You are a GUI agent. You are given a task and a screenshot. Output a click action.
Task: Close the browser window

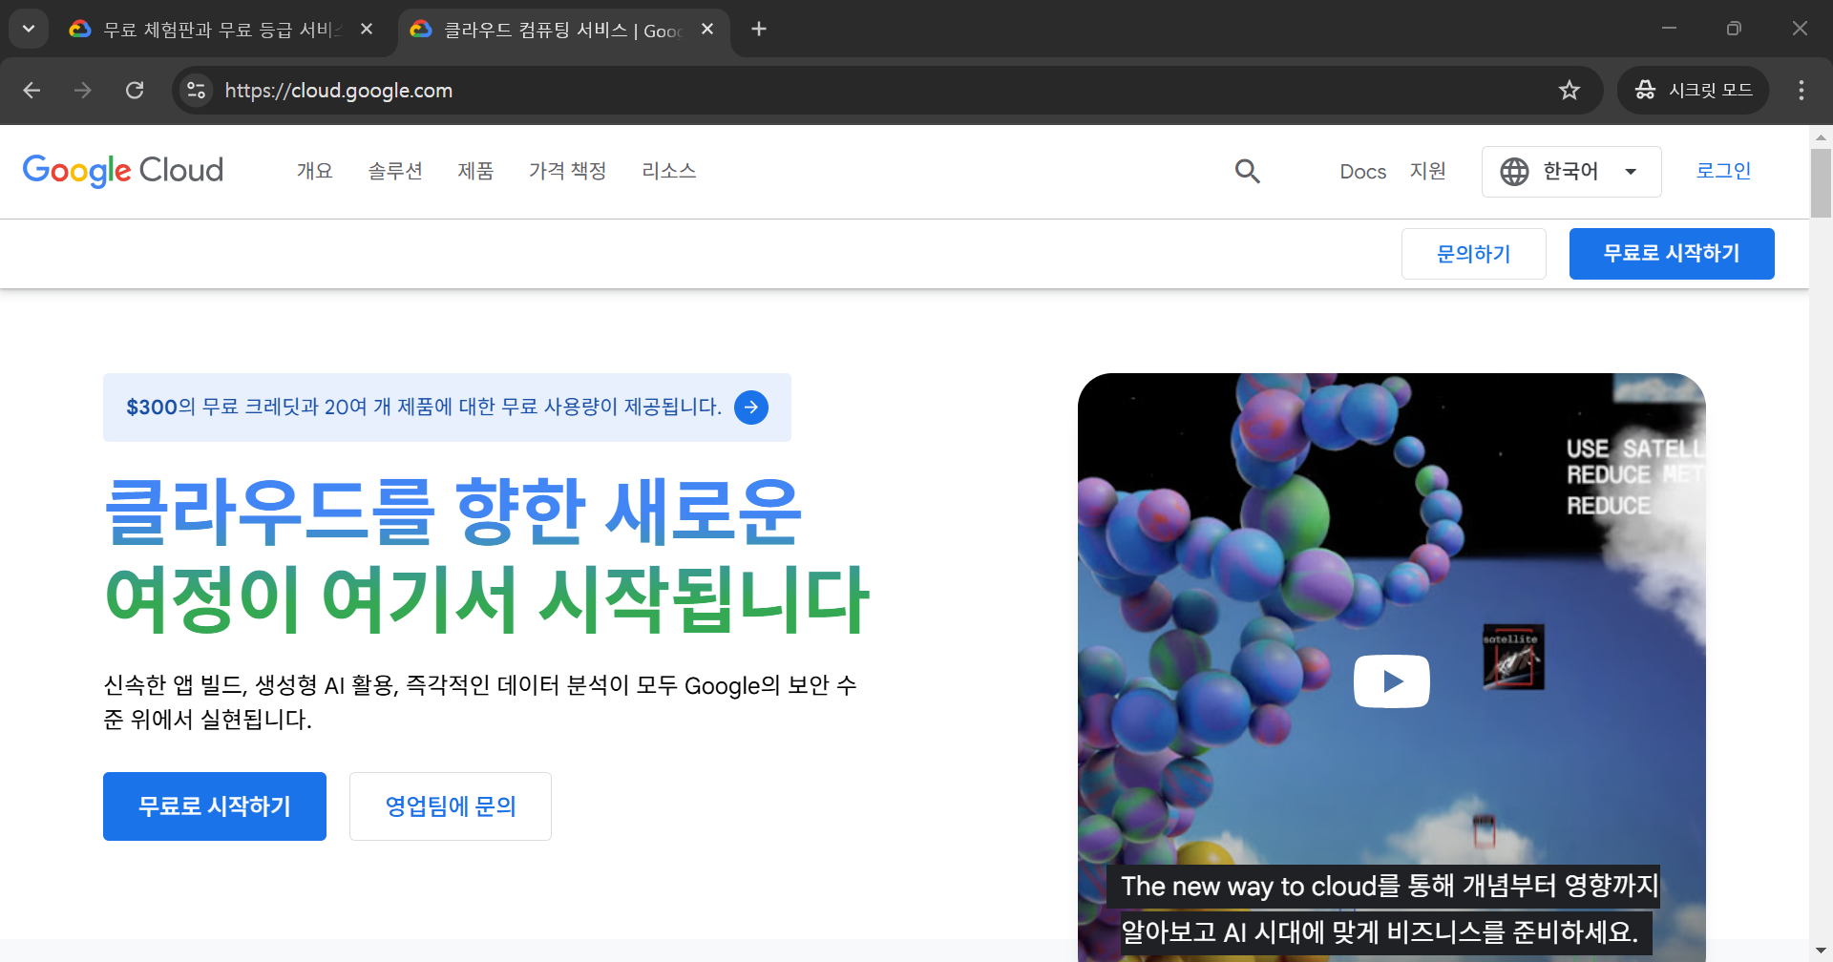pyautogui.click(x=1800, y=29)
